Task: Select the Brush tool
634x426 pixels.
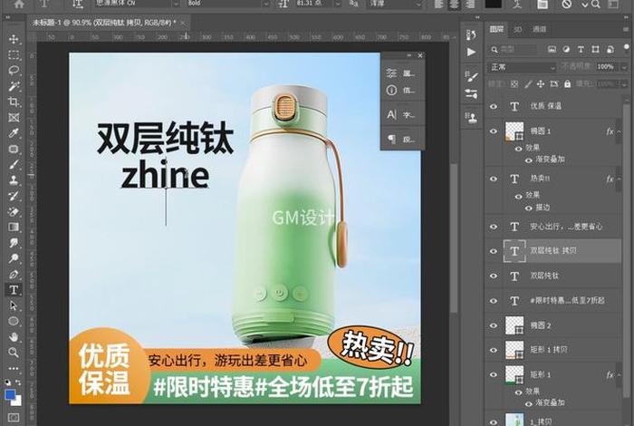Action: click(14, 164)
